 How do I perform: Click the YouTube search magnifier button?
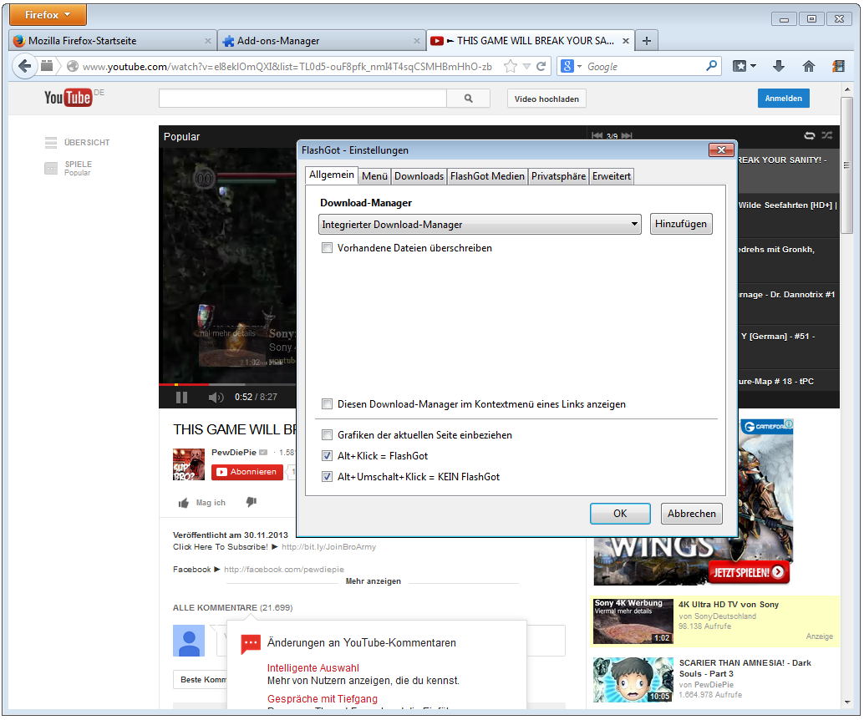(x=469, y=99)
